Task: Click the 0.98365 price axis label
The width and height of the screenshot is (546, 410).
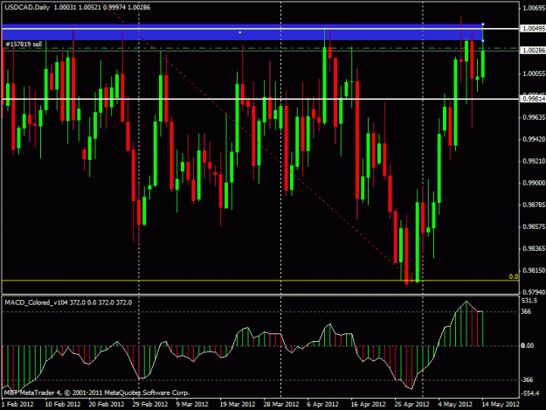Action: (534, 249)
